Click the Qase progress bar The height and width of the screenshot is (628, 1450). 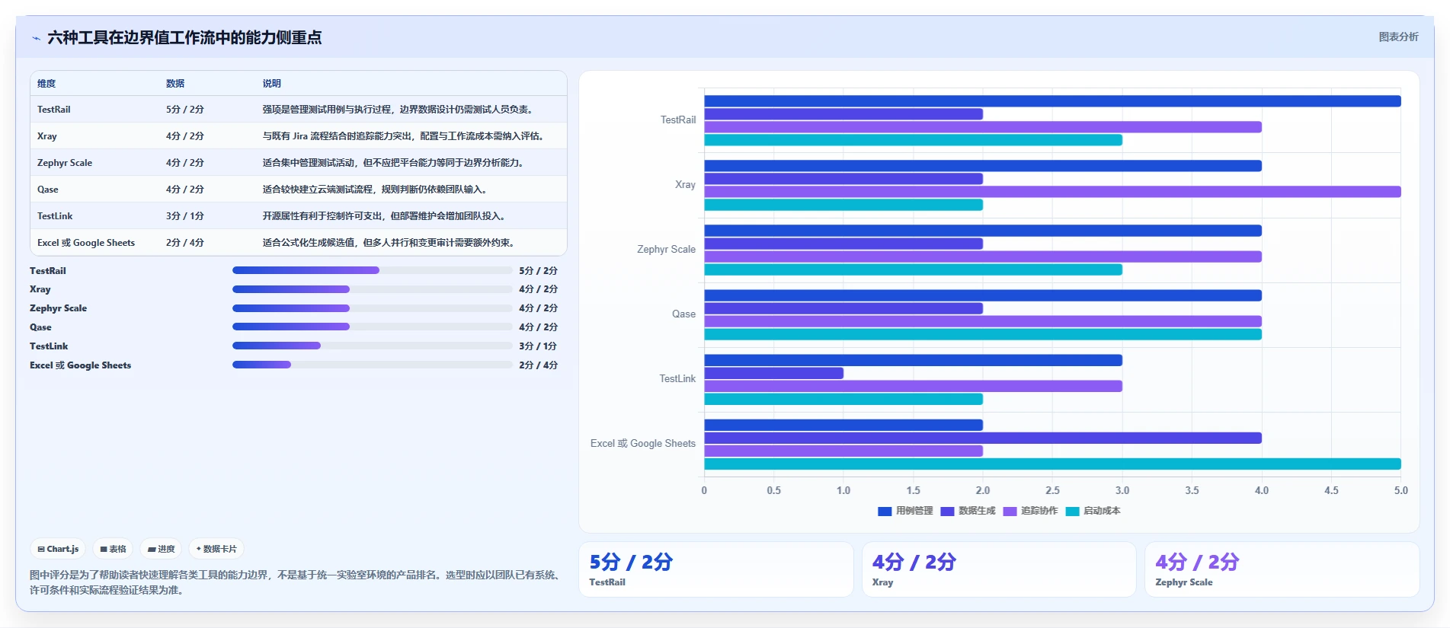[372, 327]
